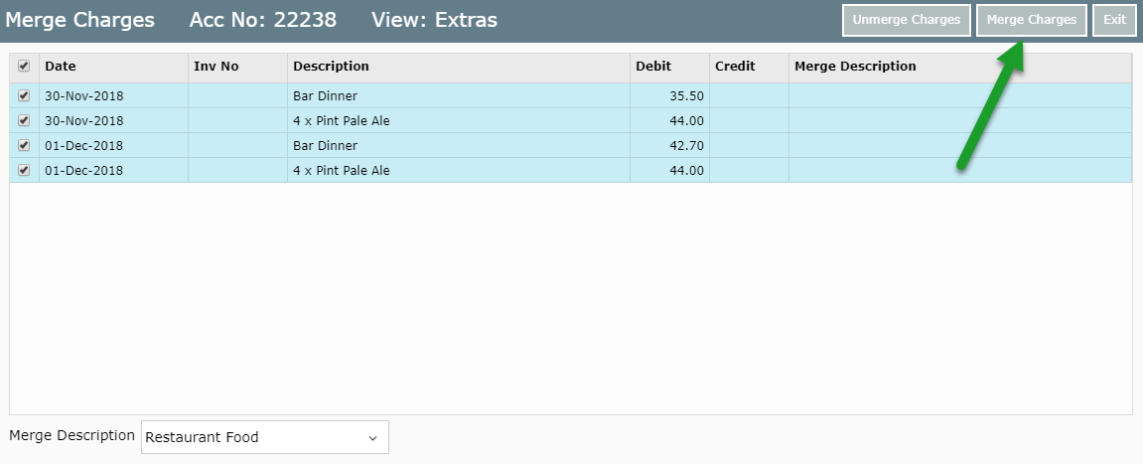This screenshot has width=1143, height=464.
Task: Toggle the select-all checkbox in table header
Action: click(x=24, y=67)
